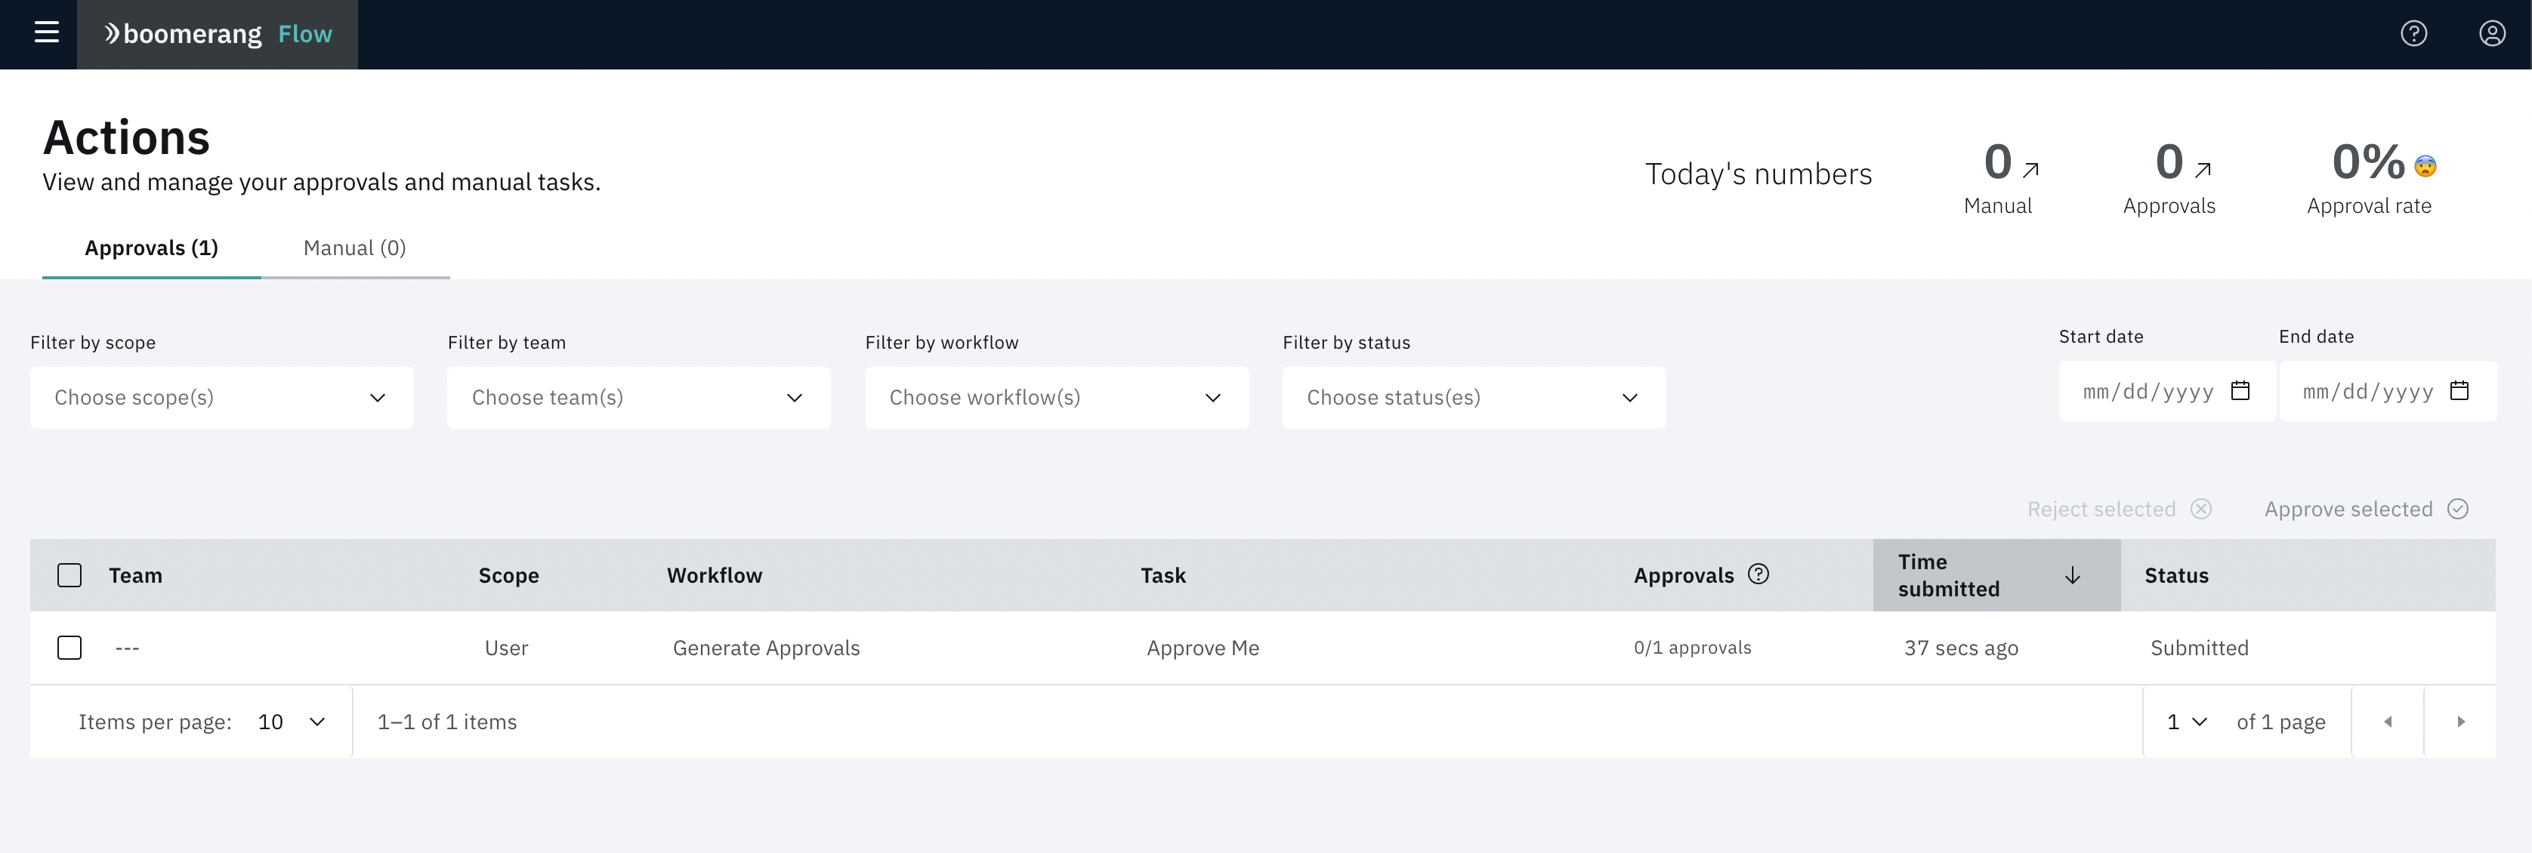Click arrow icon next to Approvals count
Image resolution: width=2532 pixels, height=853 pixels.
coord(2203,170)
